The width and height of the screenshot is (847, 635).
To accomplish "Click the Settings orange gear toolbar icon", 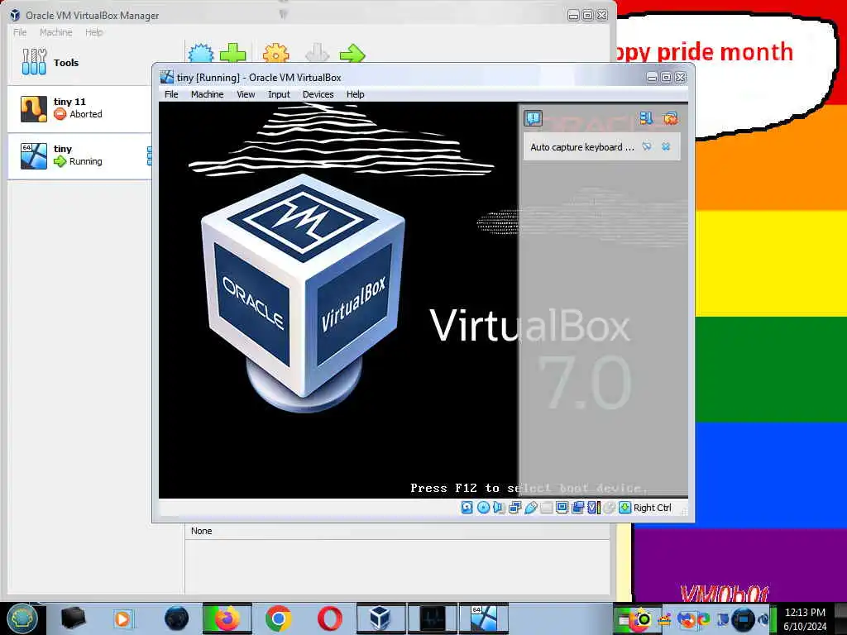I will click(275, 54).
